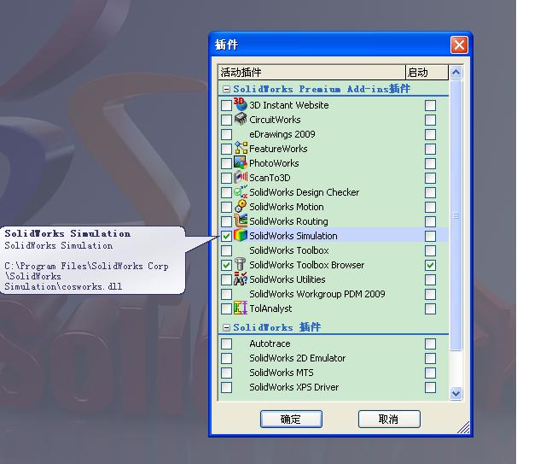The image size is (546, 464).
Task: Click the 活动插件 column header
Action: pos(311,73)
